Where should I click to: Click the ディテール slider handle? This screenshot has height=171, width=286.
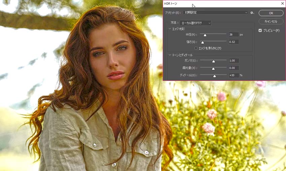[215, 76]
